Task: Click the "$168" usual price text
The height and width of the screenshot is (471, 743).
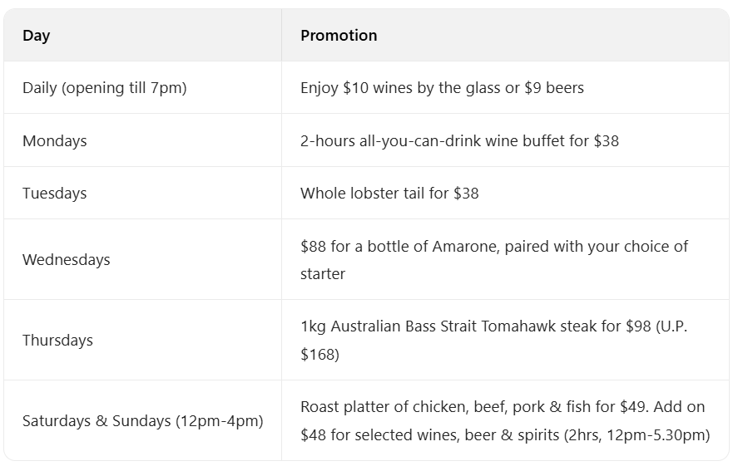Action: (319, 355)
